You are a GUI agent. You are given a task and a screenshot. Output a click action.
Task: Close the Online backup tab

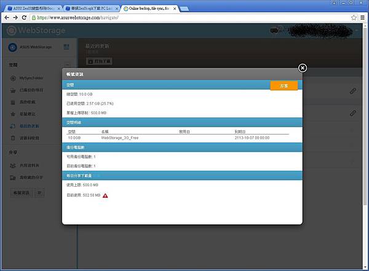(175, 9)
